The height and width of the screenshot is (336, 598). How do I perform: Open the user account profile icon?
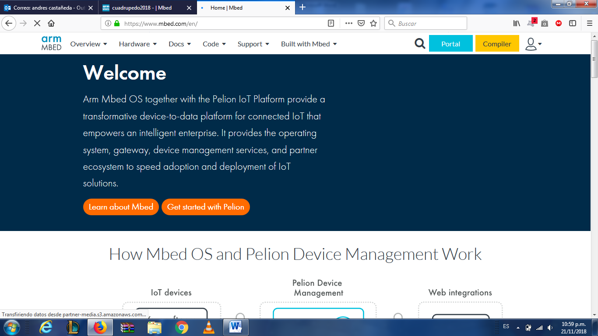tap(533, 44)
